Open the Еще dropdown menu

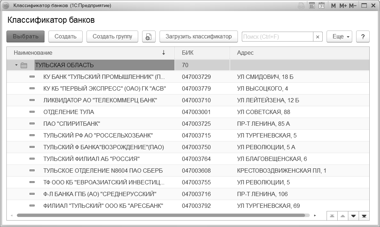[x=339, y=37]
